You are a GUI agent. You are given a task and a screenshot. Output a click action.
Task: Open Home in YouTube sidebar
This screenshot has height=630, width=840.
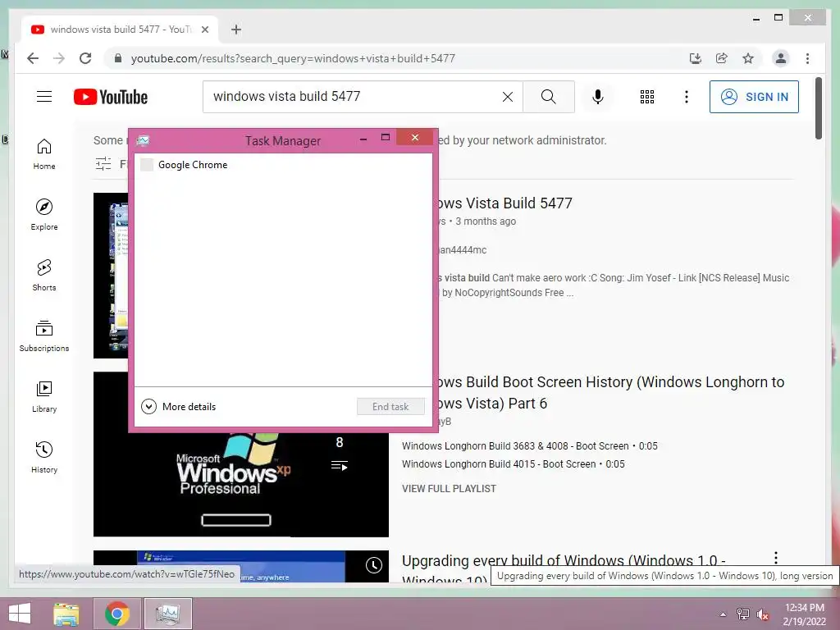pos(44,154)
